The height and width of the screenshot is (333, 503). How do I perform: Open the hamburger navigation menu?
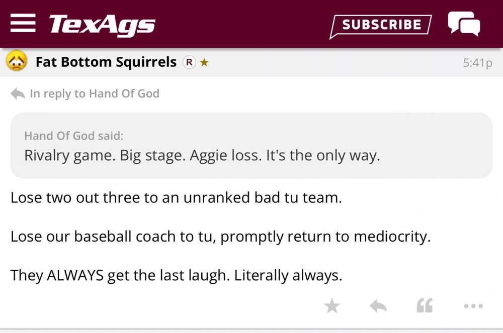point(23,23)
